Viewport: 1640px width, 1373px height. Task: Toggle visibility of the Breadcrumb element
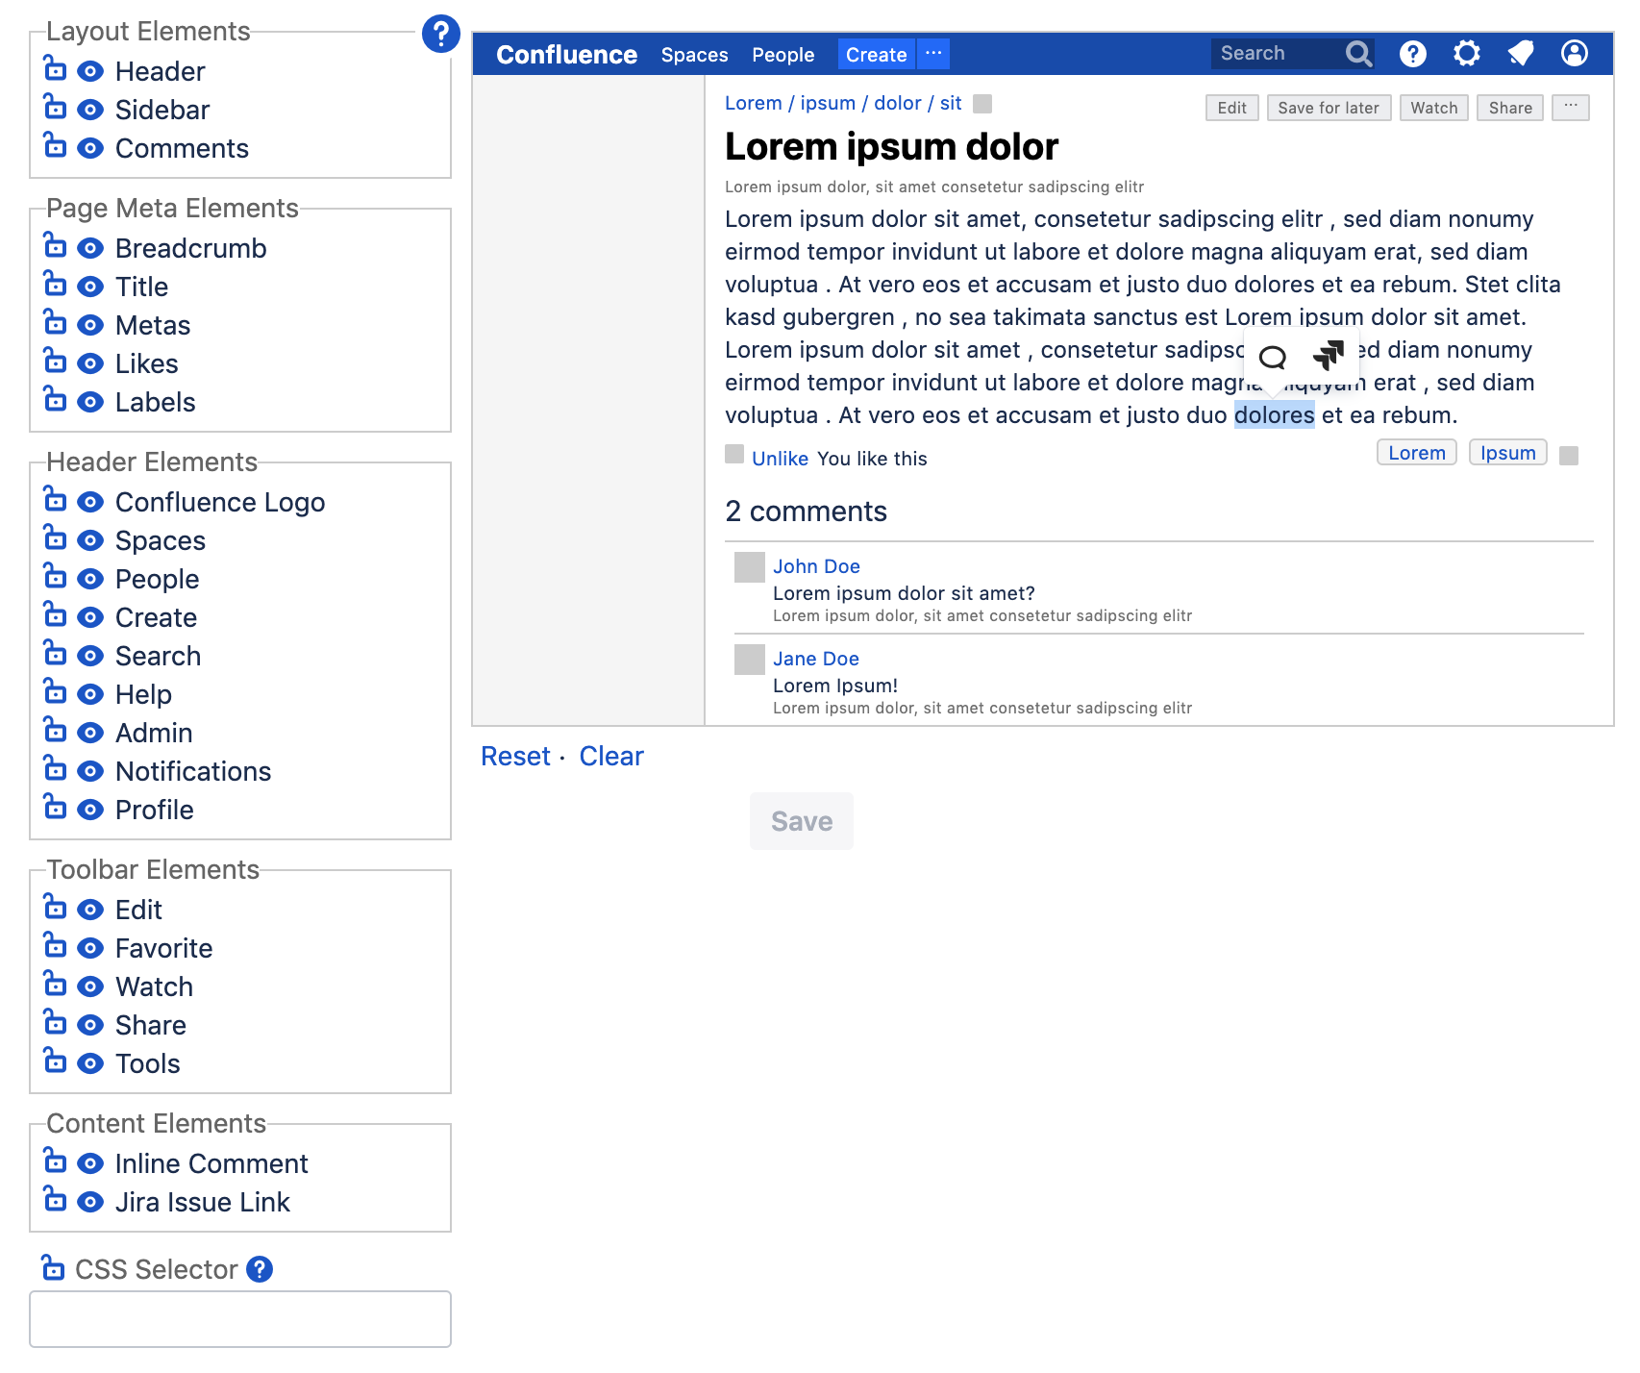(89, 247)
